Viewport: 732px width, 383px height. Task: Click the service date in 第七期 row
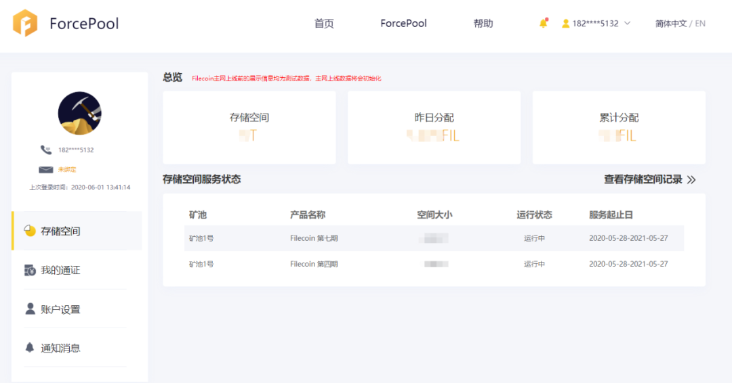(x=628, y=238)
